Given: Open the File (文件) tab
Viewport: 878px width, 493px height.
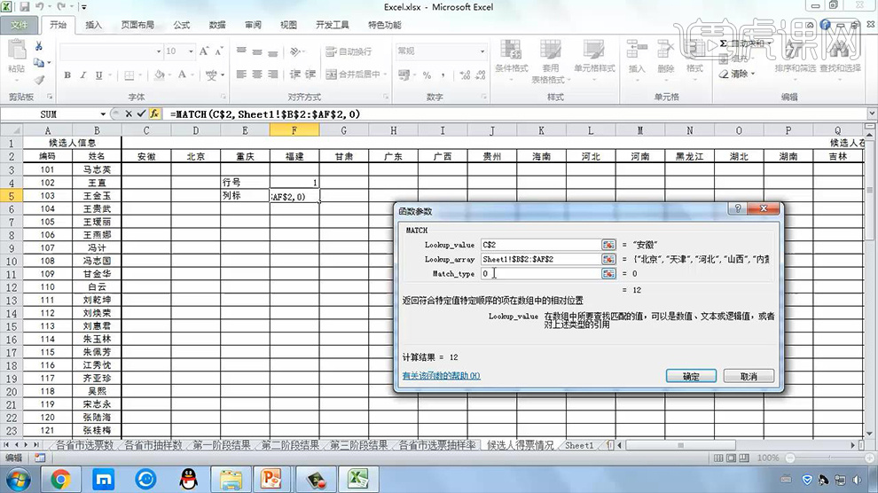Looking at the screenshot, I should pos(20,25).
